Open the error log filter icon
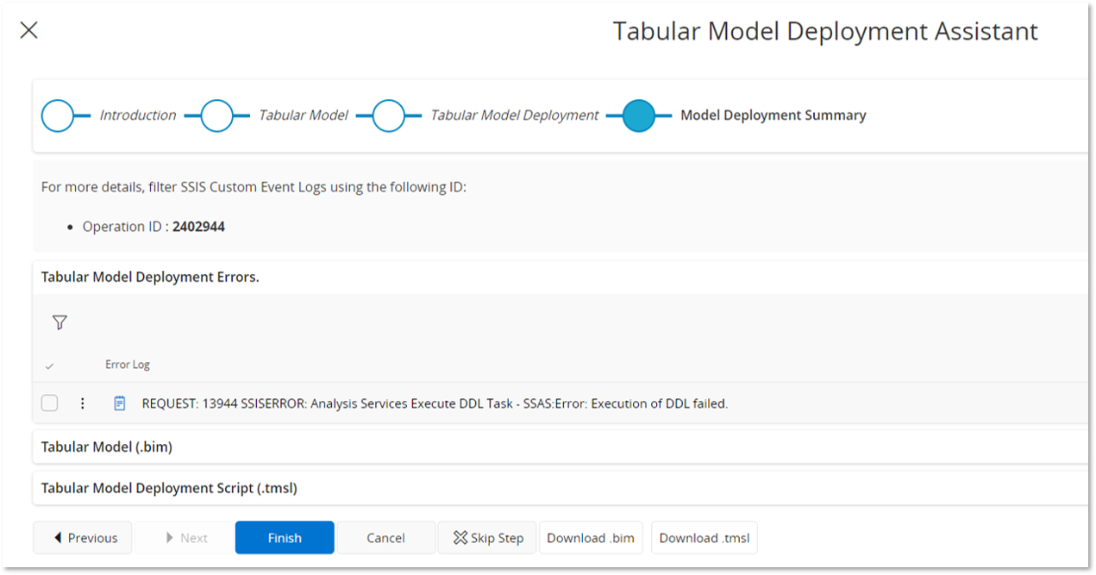This screenshot has height=575, width=1096. coord(59,322)
